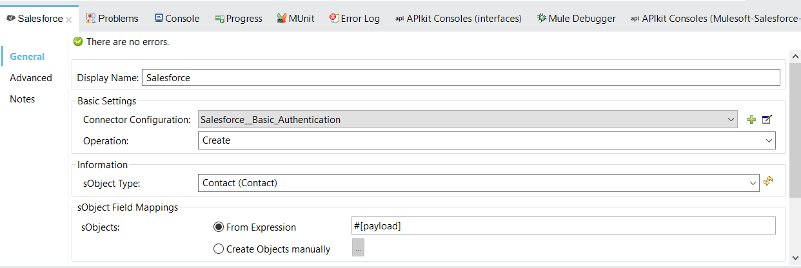Open the Notes section
Image resolution: width=801 pixels, height=268 pixels.
coord(23,99)
